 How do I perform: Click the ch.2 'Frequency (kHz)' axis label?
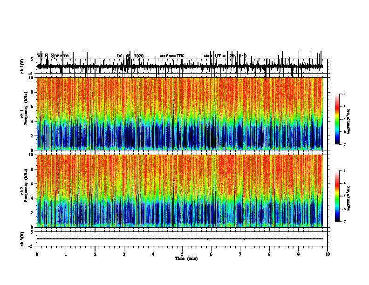click(26, 185)
